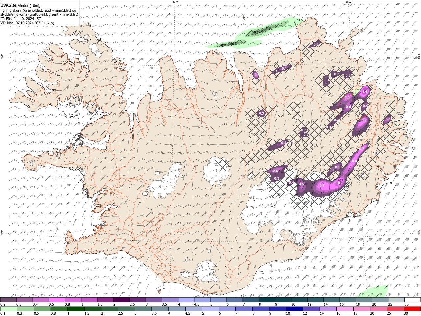421x316 pixels.
Task: Click the green rain patch in the bottom-right sea
Action: coord(373,292)
